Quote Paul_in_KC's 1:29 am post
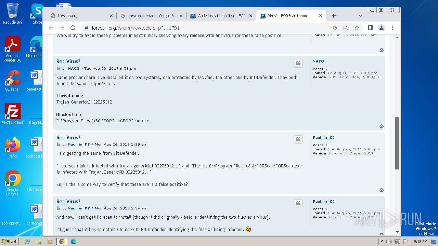 point(298,139)
